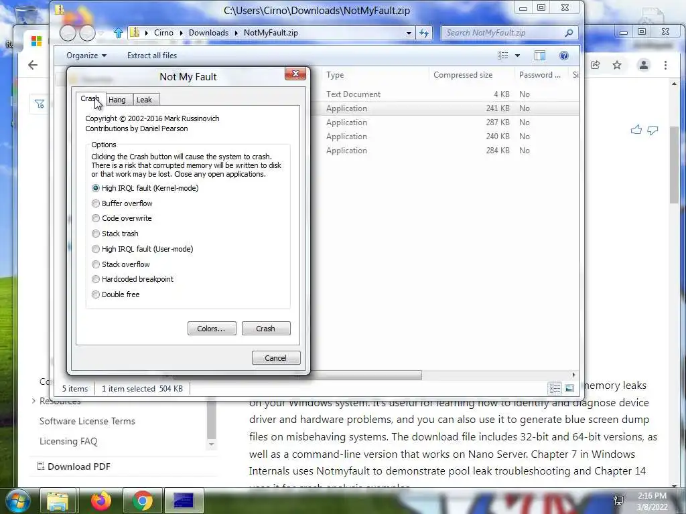Click Download PDF link
686x514 pixels.
coord(74,466)
